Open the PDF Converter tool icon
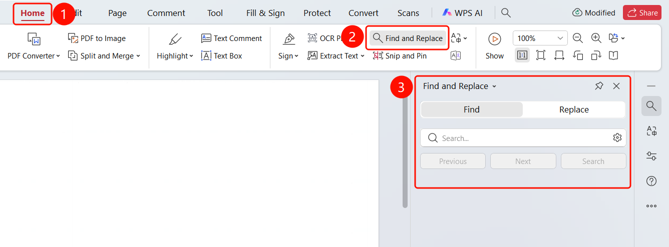The height and width of the screenshot is (247, 669). 34,38
